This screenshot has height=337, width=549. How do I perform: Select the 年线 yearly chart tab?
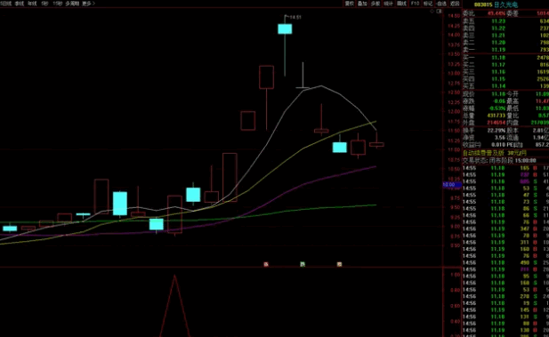point(32,4)
